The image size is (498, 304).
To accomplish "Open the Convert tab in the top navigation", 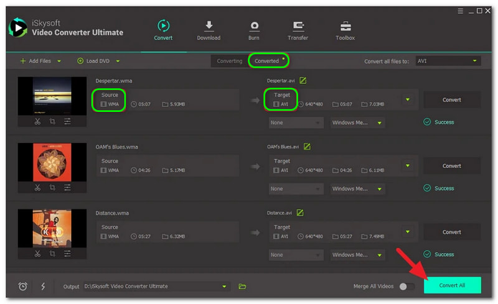I will point(163,30).
